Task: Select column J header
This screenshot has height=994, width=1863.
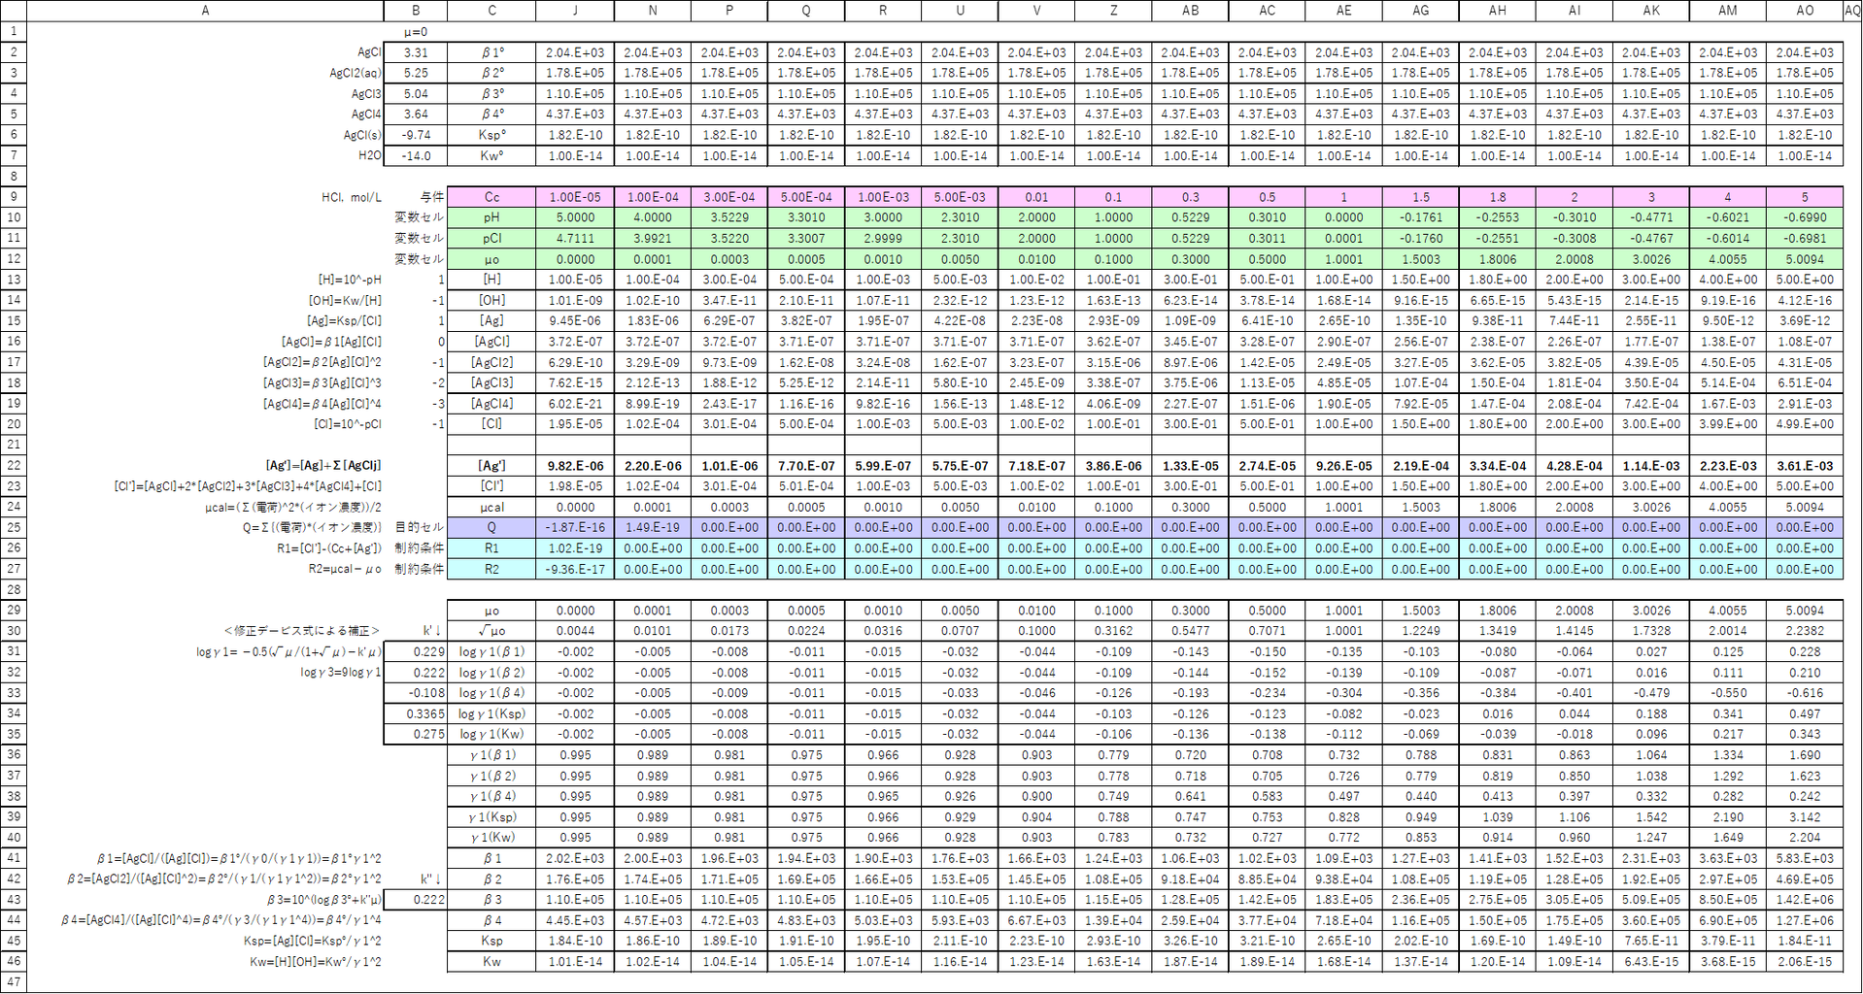Action: (575, 11)
